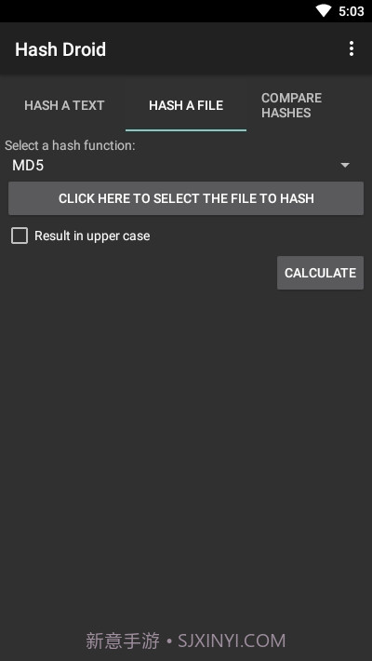The image size is (372, 661).
Task: Tap the Hash Droid app title
Action: (60, 49)
